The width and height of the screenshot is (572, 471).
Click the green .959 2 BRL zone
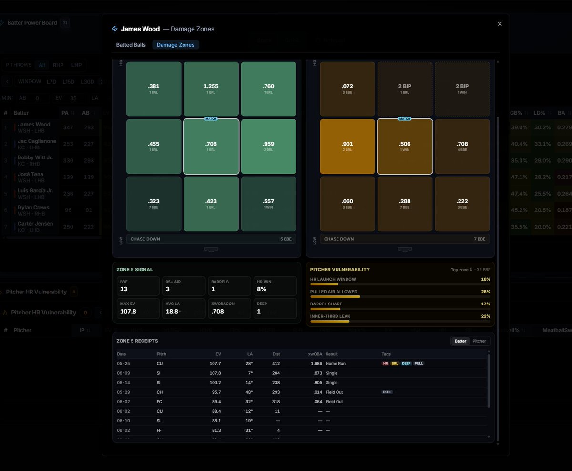(268, 147)
